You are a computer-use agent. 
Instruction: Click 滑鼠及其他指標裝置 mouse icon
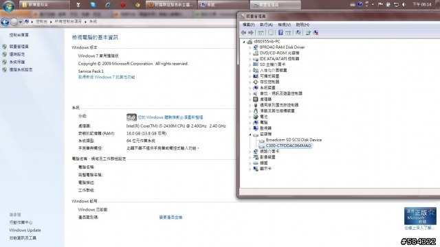click(255, 111)
